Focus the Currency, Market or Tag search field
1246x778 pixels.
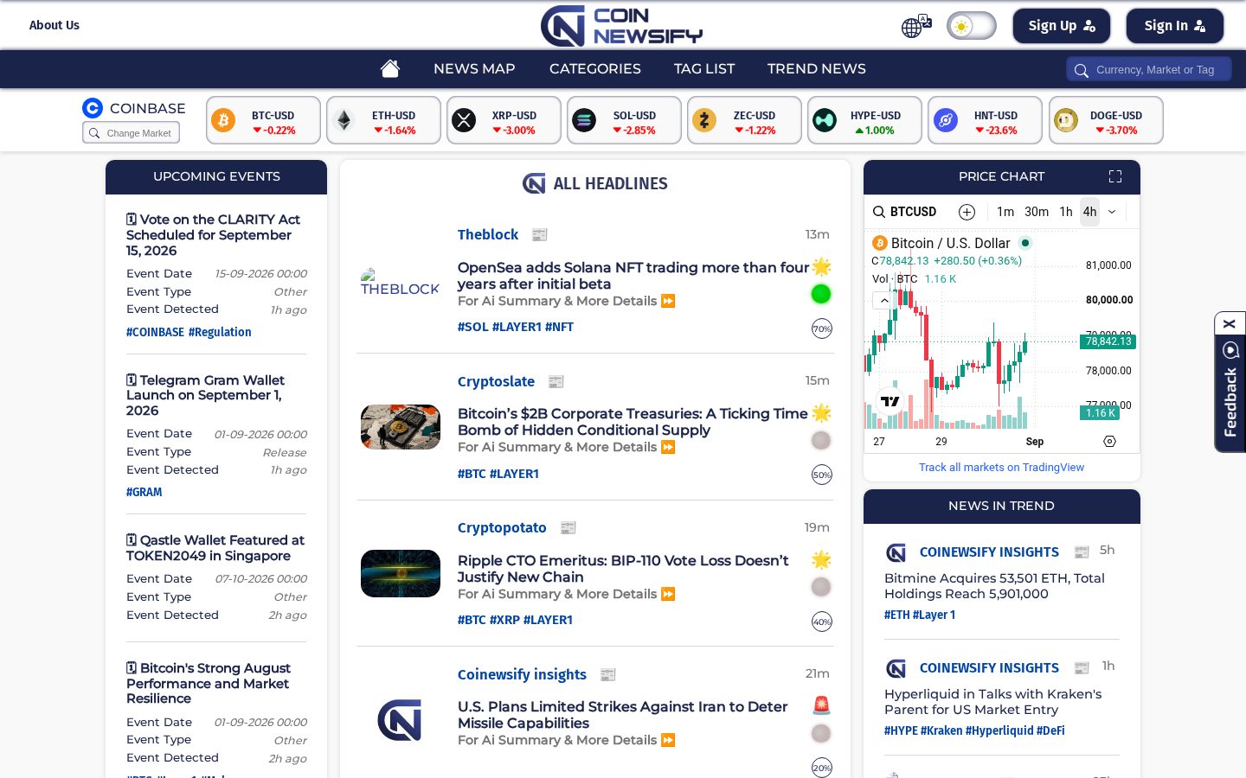[1149, 69]
